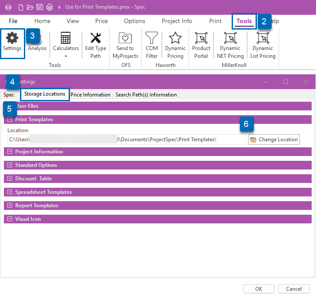This screenshot has width=316, height=299.
Task: Click the Analysis tool label
Action: click(x=37, y=48)
